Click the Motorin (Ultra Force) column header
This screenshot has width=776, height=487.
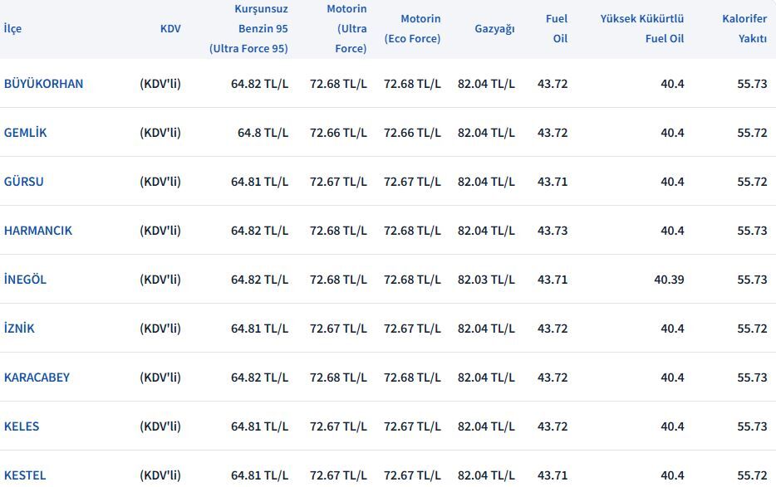pyautogui.click(x=342, y=28)
